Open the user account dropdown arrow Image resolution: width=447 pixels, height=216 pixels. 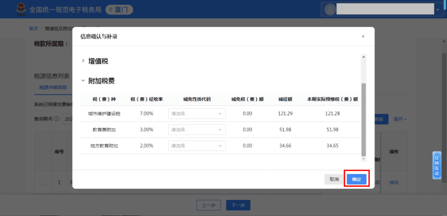[x=437, y=9]
